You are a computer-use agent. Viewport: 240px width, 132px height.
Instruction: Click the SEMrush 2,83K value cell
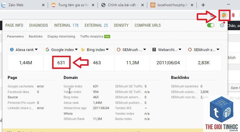(204, 63)
